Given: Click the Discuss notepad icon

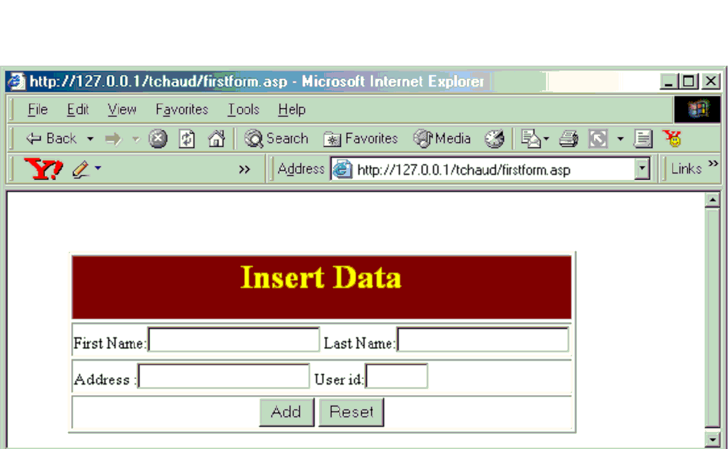Looking at the screenshot, I should (643, 139).
